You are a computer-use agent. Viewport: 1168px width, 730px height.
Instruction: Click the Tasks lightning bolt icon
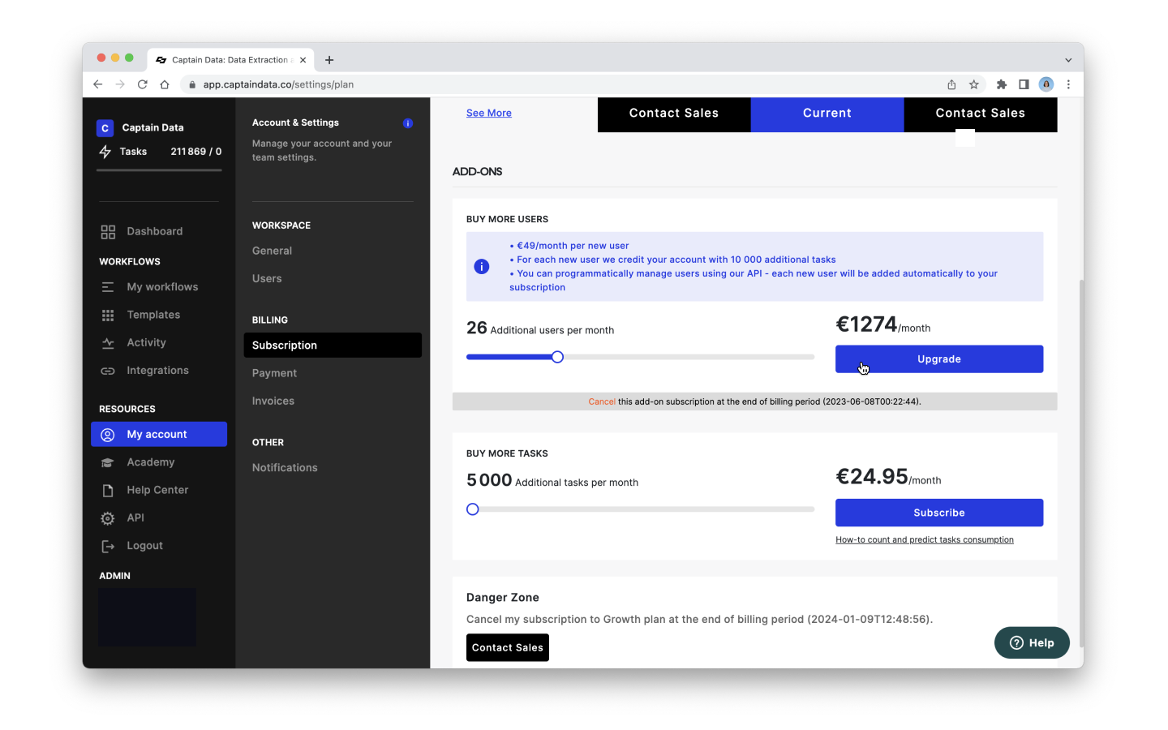105,152
